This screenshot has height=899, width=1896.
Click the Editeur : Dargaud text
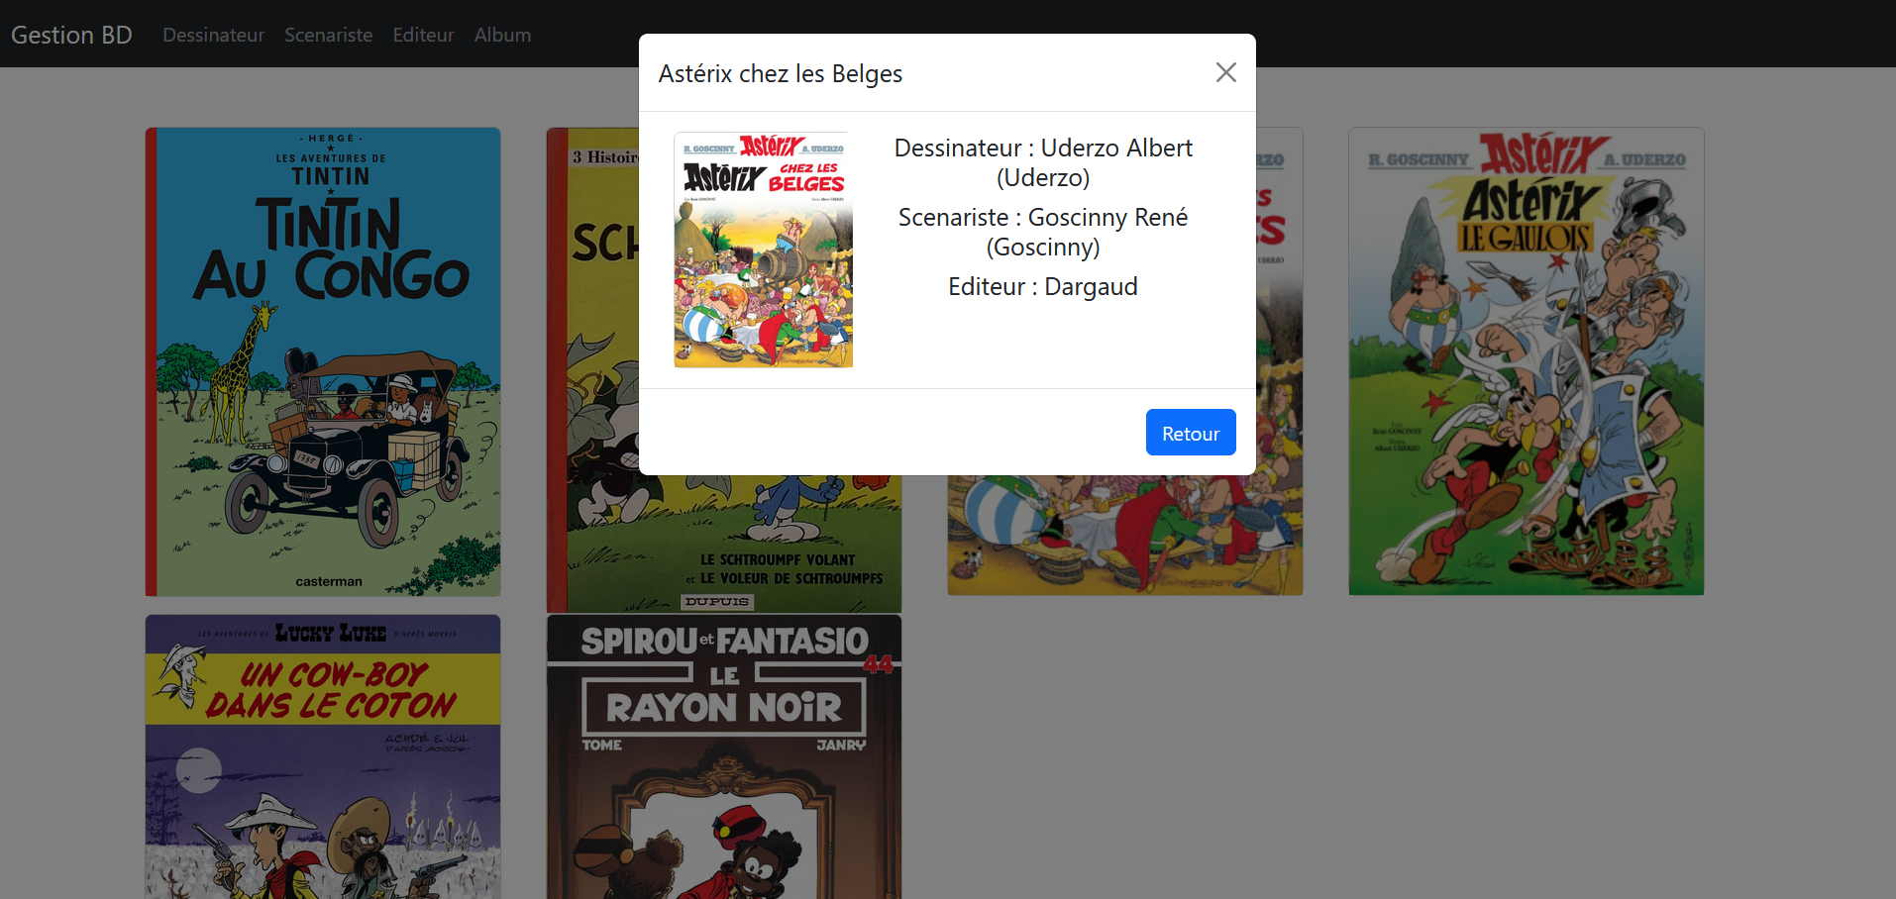[1043, 286]
